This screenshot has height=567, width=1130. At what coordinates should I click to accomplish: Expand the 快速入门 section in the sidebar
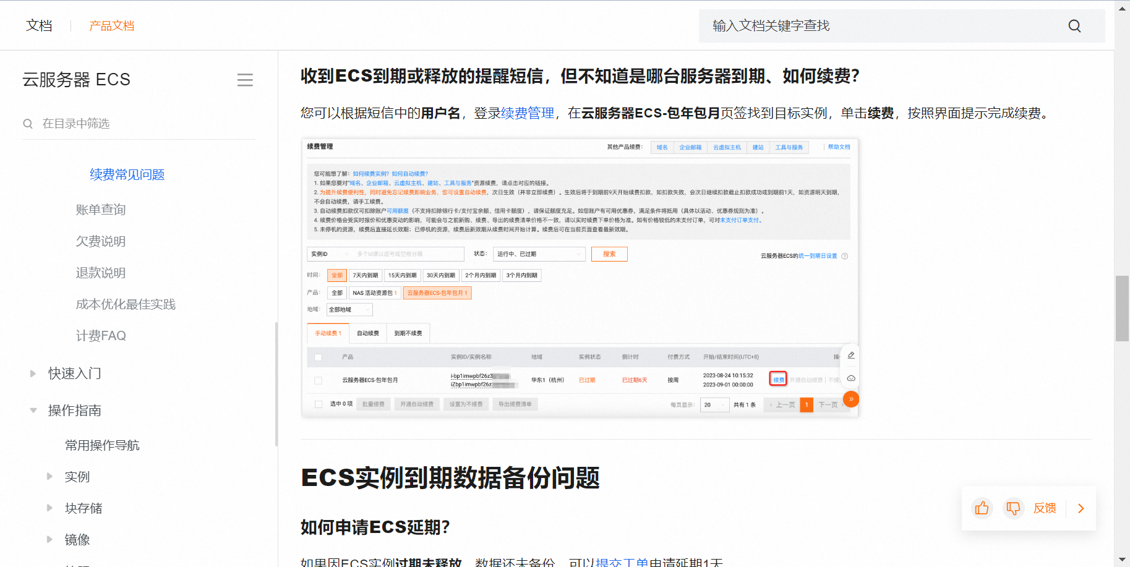33,373
